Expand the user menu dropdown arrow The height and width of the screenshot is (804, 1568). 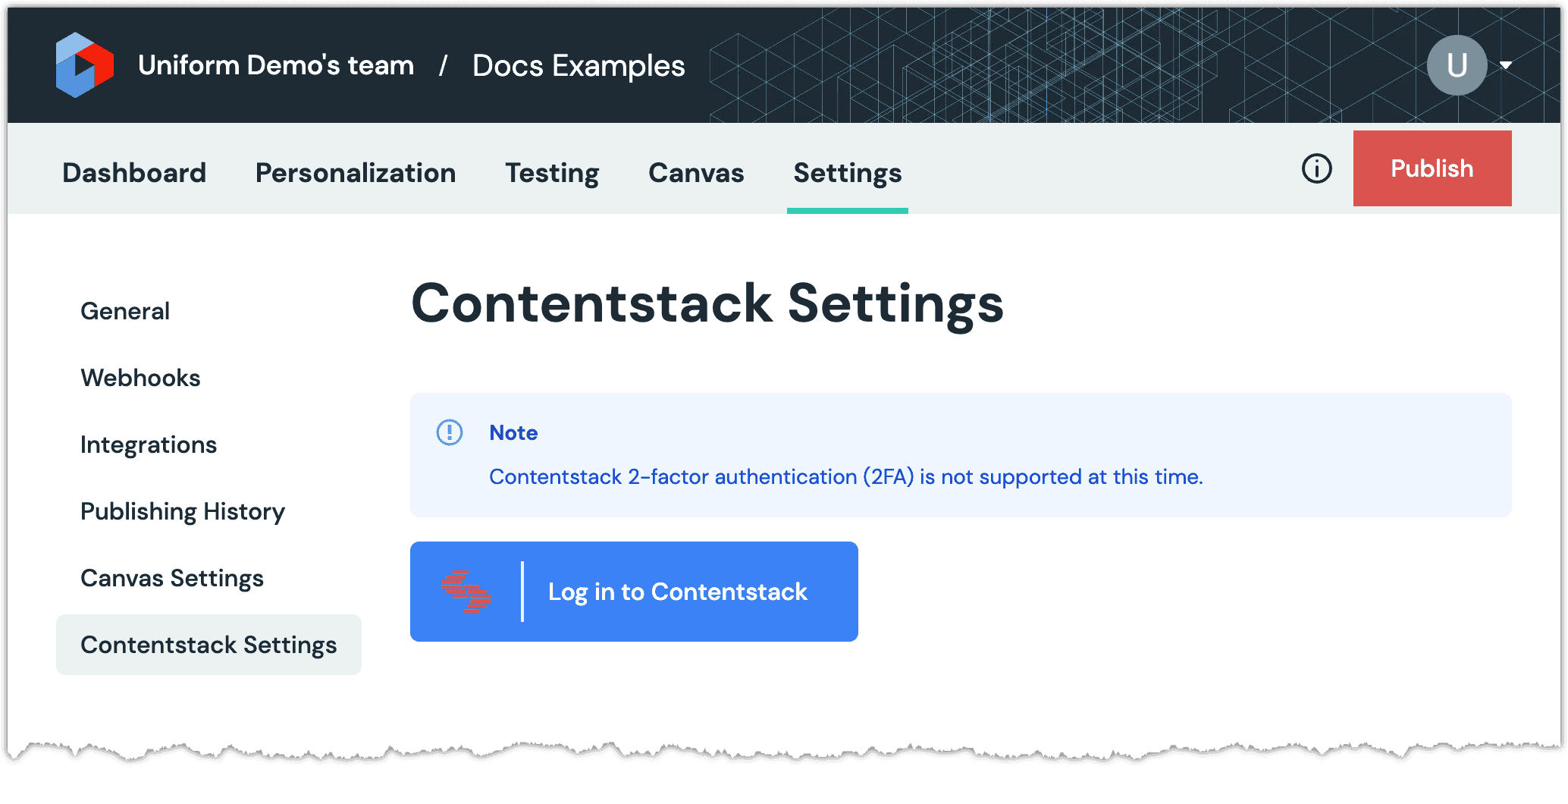1506,65
